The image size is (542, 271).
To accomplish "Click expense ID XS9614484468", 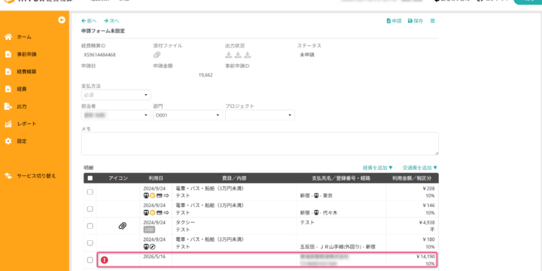I will [x=99, y=55].
